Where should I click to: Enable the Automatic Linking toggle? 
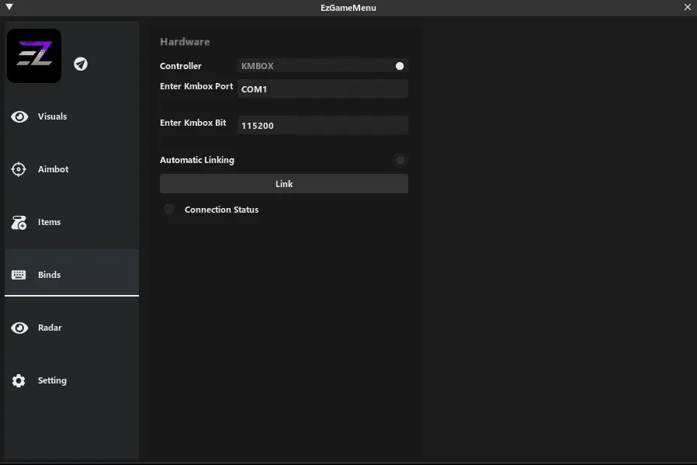pos(400,161)
